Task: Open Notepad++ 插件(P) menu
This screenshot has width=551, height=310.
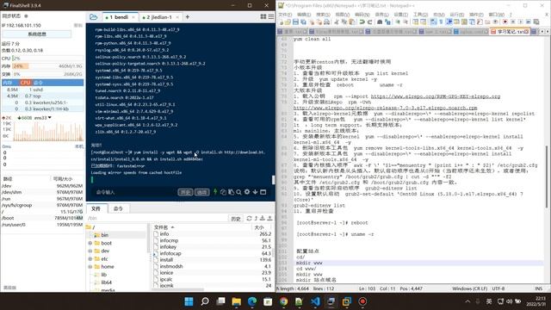Action: pyautogui.click(x=476, y=15)
